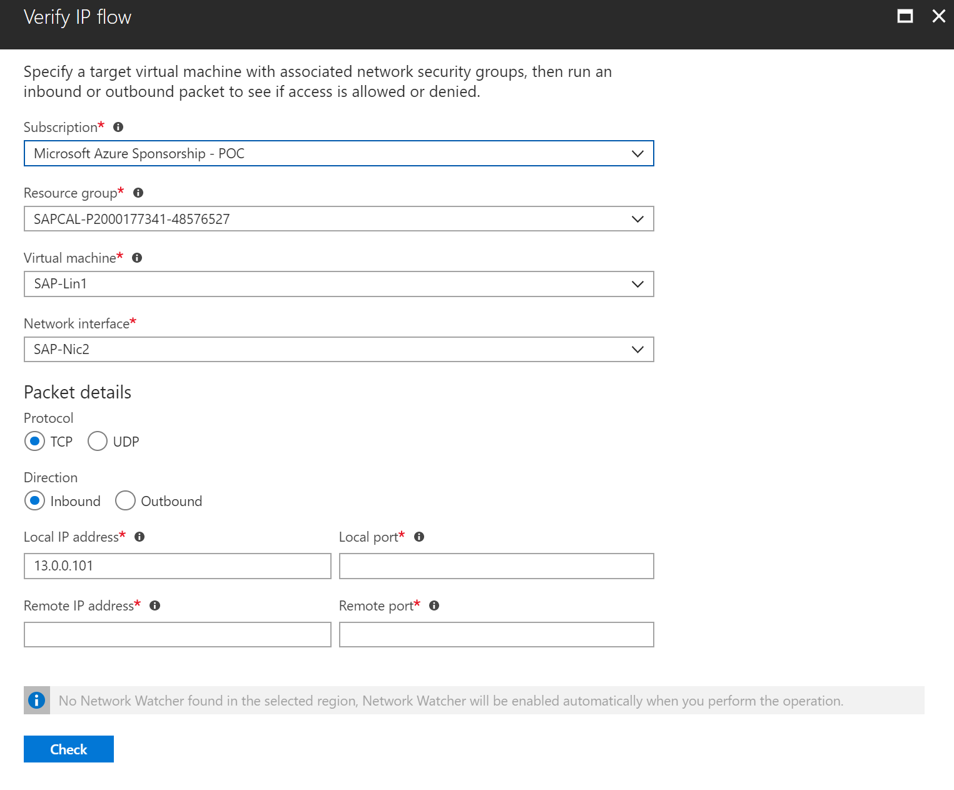Open the Virtual machine dropdown SAP-Lin1
Image resolution: width=954 pixels, height=790 pixels.
(x=339, y=284)
